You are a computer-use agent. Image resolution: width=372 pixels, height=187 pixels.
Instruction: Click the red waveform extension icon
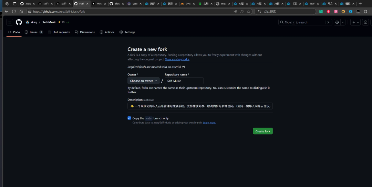tap(328, 11)
